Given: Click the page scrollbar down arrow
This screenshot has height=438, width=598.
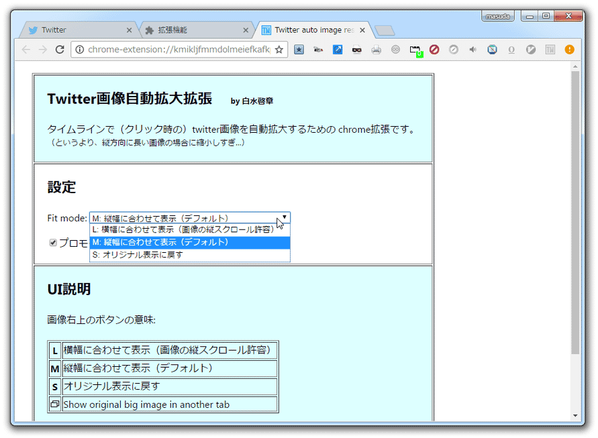Looking at the screenshot, I should point(575,416).
